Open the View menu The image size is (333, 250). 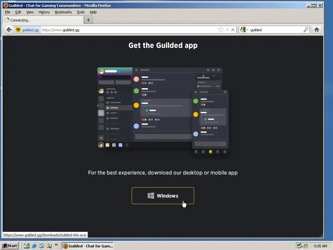pos(30,12)
